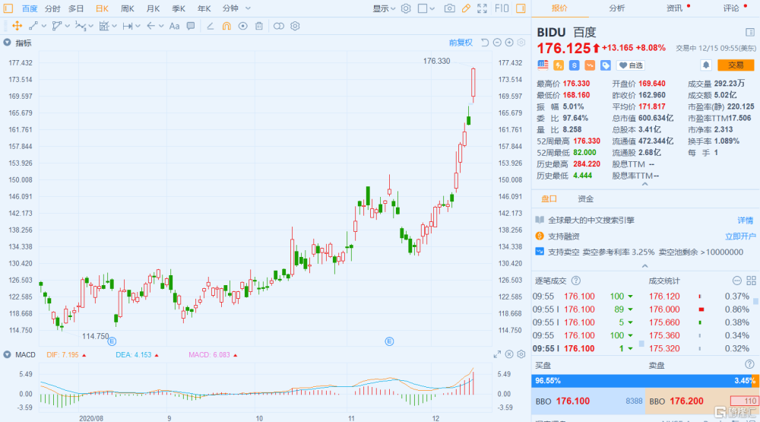Toggle drawings visibility eye icon

[x=243, y=26]
